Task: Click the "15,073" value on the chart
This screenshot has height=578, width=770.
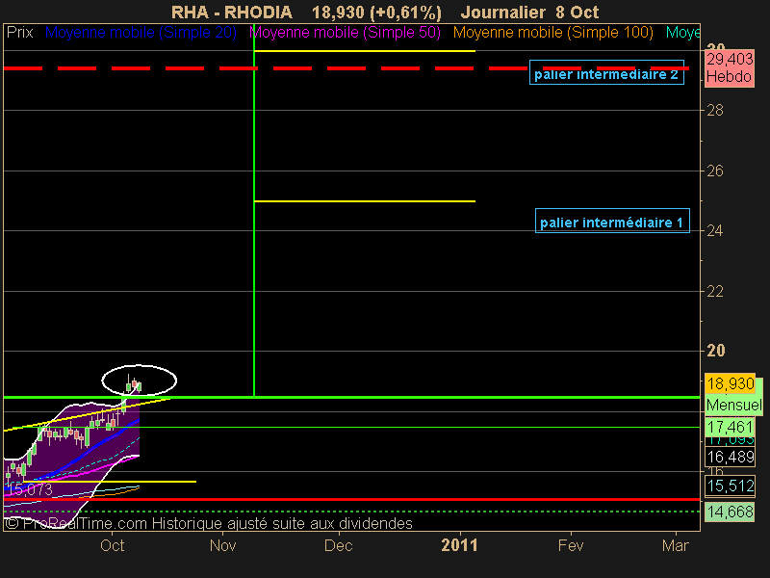Action: pos(31,489)
